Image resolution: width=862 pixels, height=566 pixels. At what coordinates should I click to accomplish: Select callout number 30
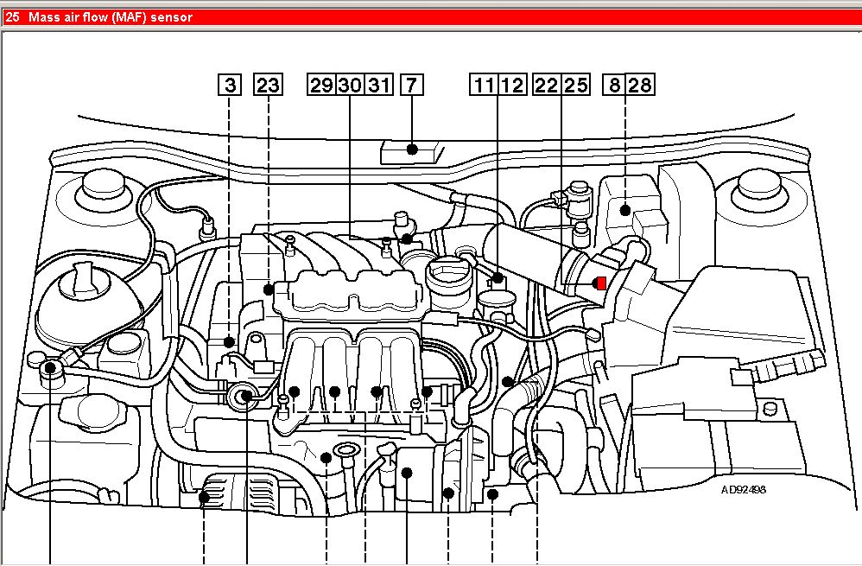(x=350, y=85)
